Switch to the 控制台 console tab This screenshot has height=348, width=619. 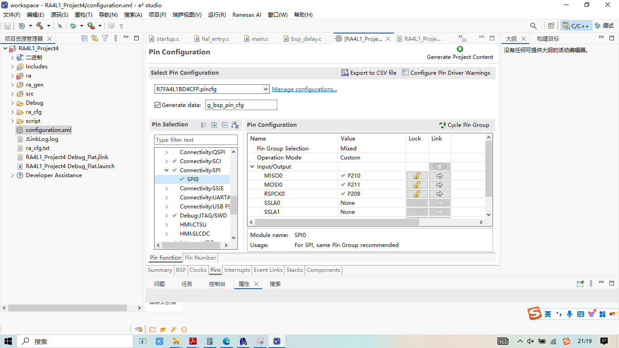click(217, 284)
